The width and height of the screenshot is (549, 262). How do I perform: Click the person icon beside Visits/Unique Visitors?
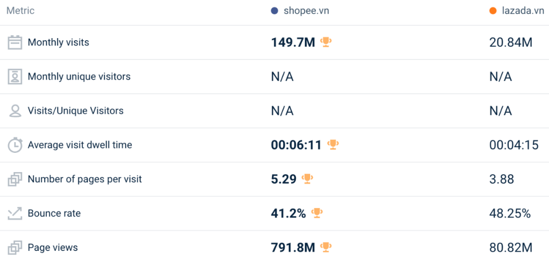tap(15, 111)
